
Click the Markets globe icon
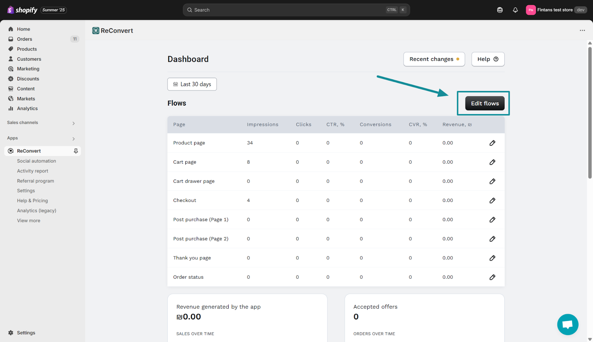[11, 99]
